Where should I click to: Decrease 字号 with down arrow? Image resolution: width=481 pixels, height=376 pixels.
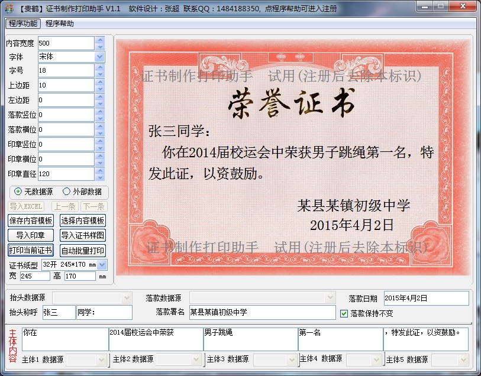[100, 74]
